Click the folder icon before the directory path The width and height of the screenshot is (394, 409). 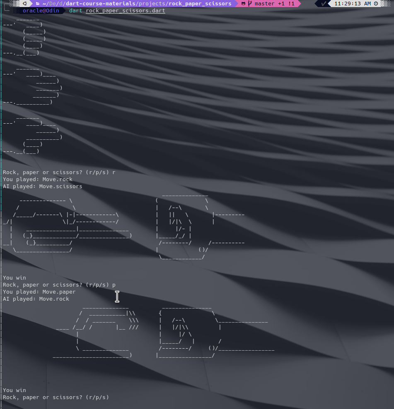point(37,3)
